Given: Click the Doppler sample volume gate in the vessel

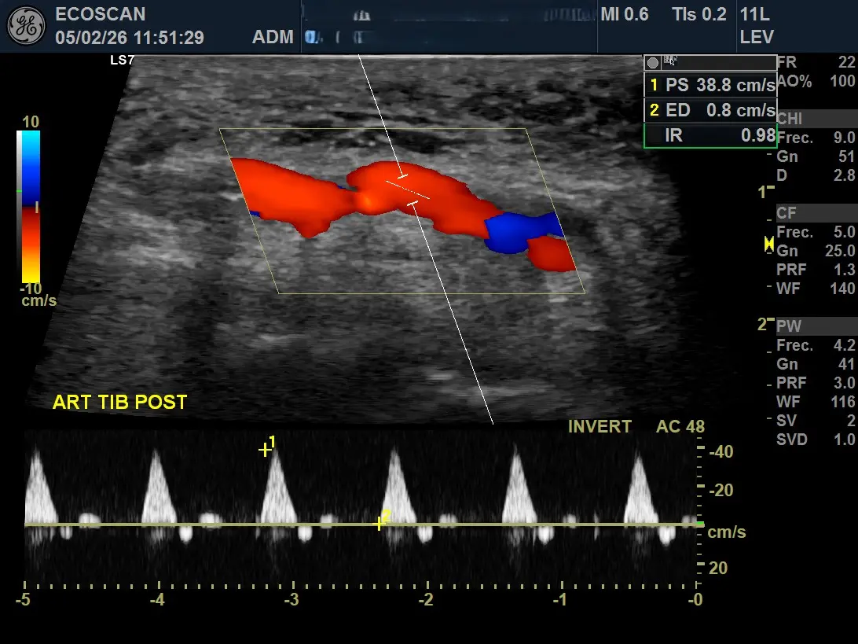Looking at the screenshot, I should [x=409, y=190].
